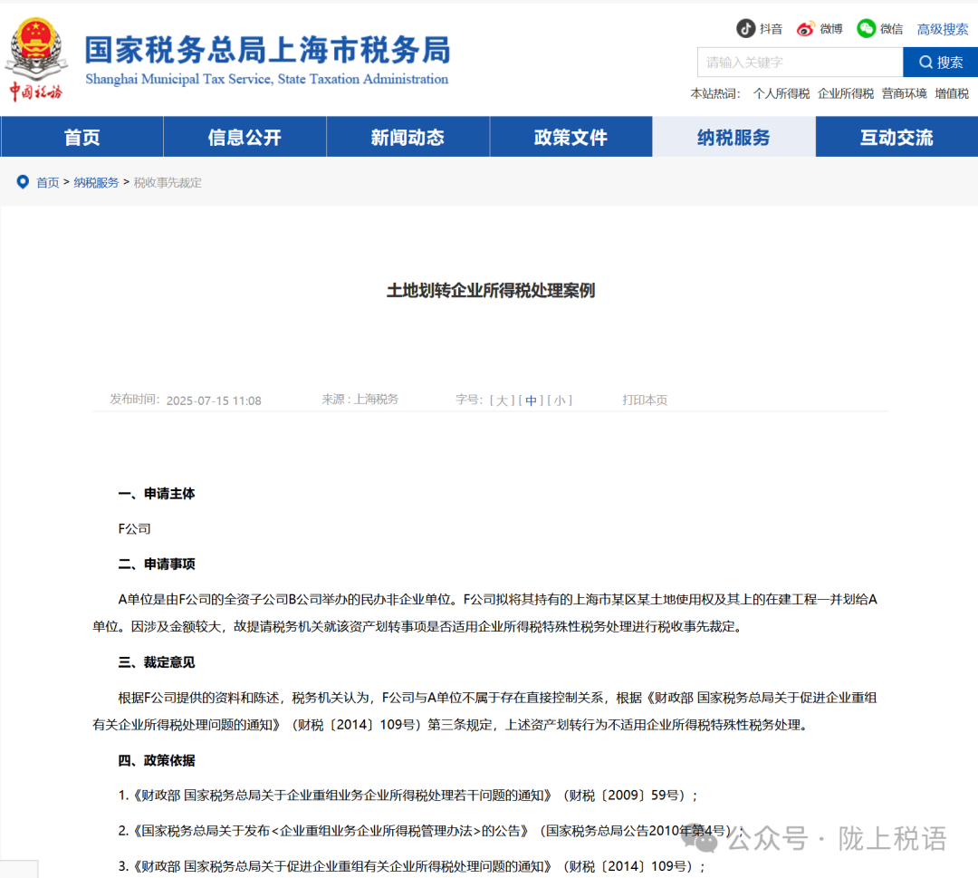Click policy item 2 国家税务总局公告2010年第4号
The height and width of the screenshot is (878, 978).
point(430,831)
